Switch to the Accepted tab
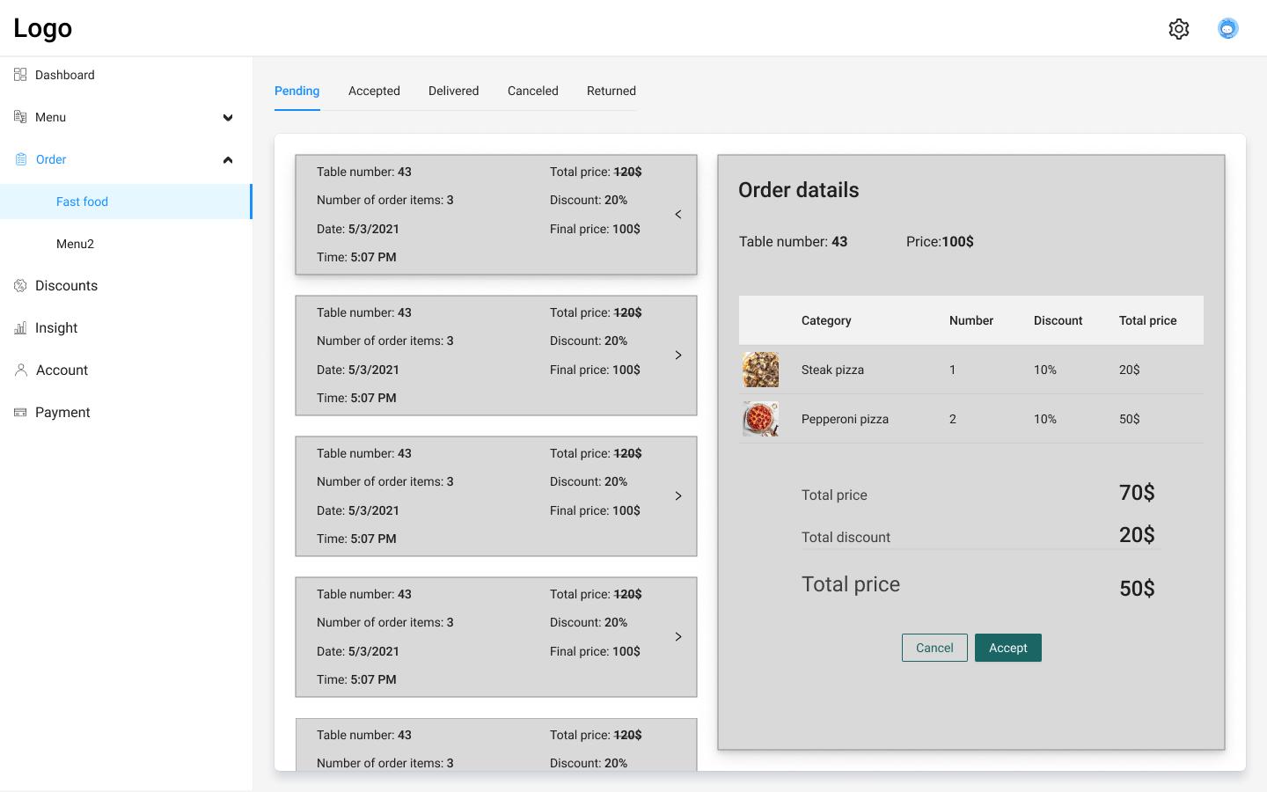The height and width of the screenshot is (792, 1267). click(374, 91)
